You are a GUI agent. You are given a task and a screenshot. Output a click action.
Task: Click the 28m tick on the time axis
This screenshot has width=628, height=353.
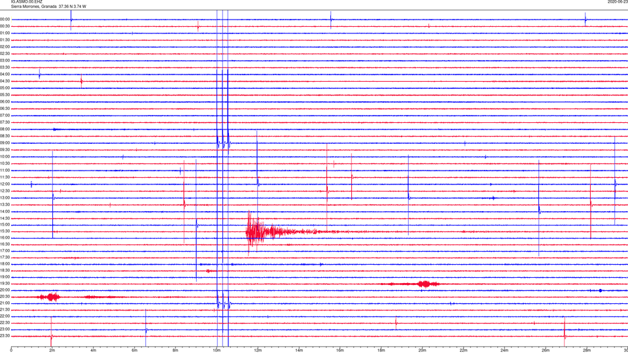587,350
